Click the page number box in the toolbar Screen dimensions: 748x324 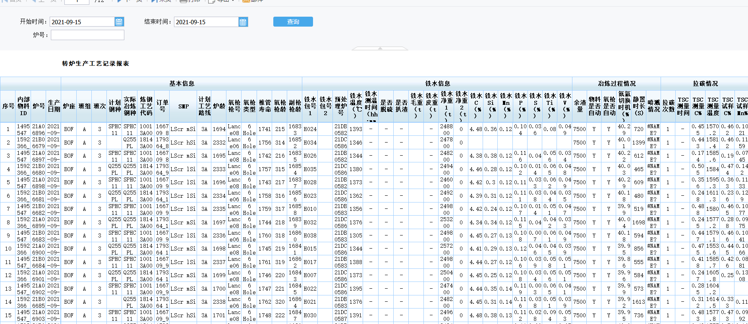[x=77, y=1]
